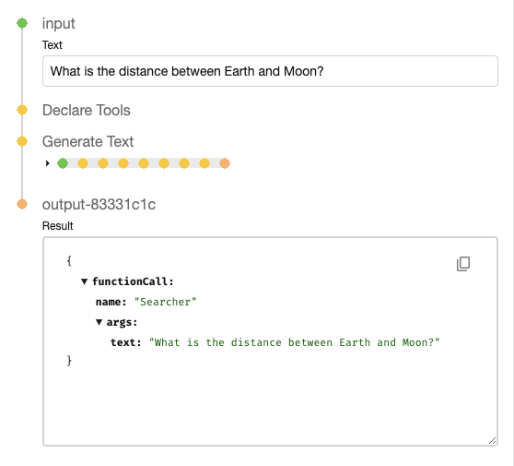Collapse the args node

pyautogui.click(x=99, y=322)
